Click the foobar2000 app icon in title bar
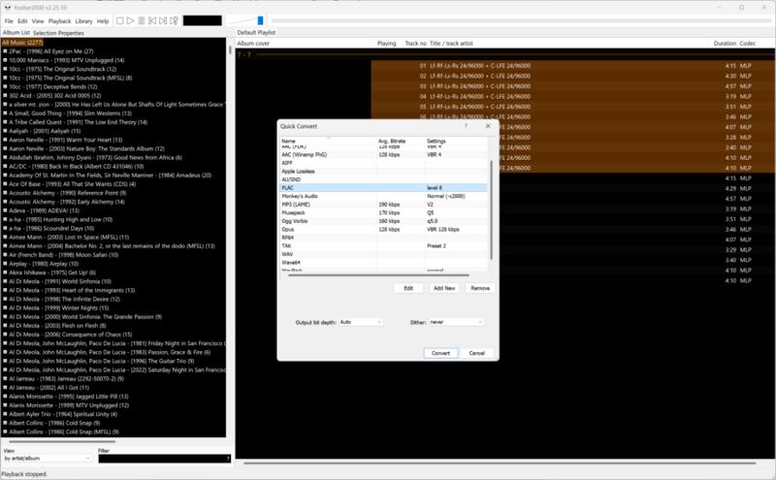 tap(8, 8)
